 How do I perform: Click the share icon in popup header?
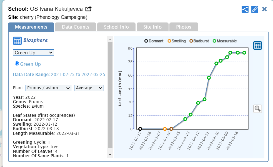click(245, 9)
